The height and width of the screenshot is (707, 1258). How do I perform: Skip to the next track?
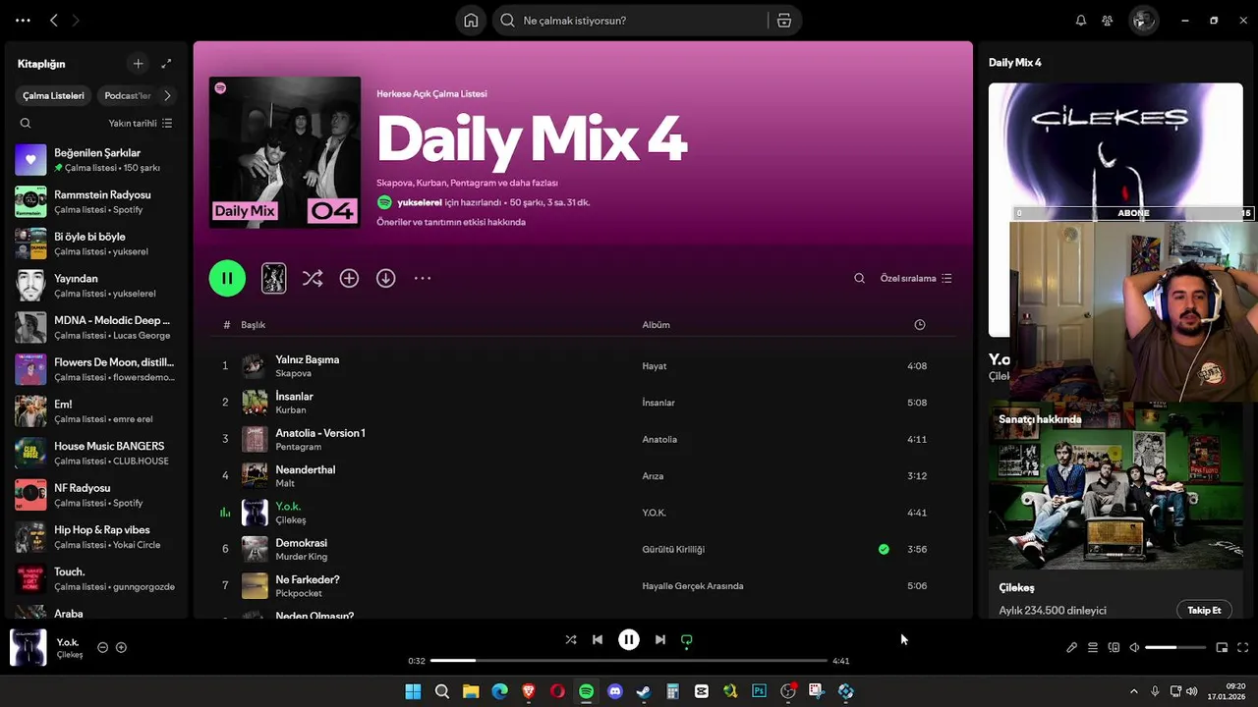tap(659, 639)
